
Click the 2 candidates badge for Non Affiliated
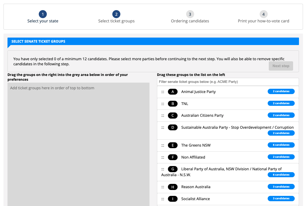point(281,157)
